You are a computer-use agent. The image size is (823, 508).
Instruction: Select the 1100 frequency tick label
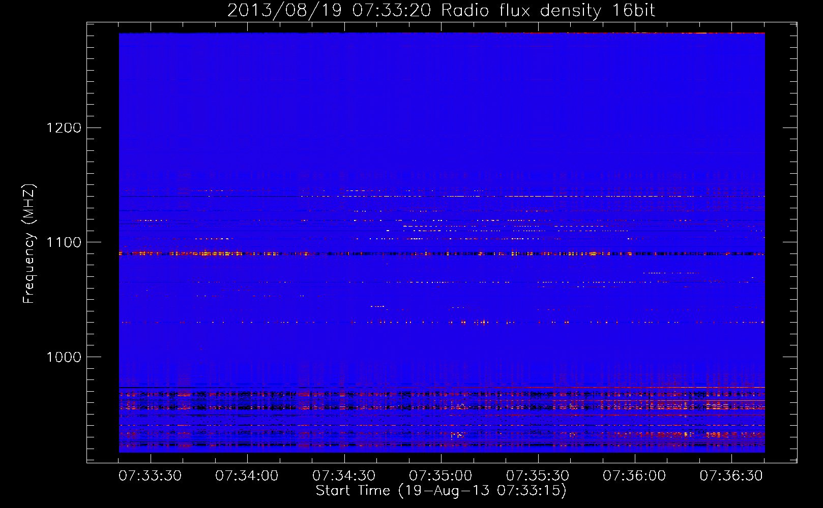(64, 242)
